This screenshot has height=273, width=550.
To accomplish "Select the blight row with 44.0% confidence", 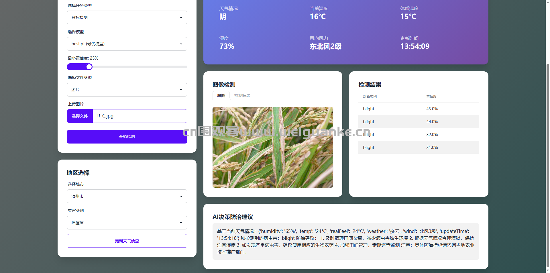I will pyautogui.click(x=419, y=122).
